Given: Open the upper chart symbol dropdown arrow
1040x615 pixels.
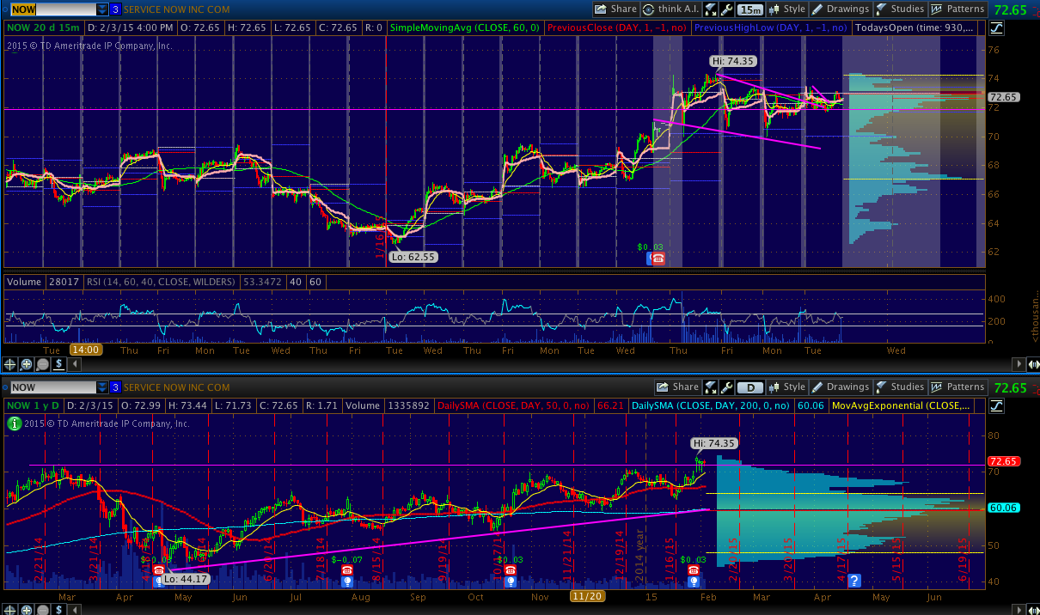Looking at the screenshot, I should pyautogui.click(x=102, y=9).
